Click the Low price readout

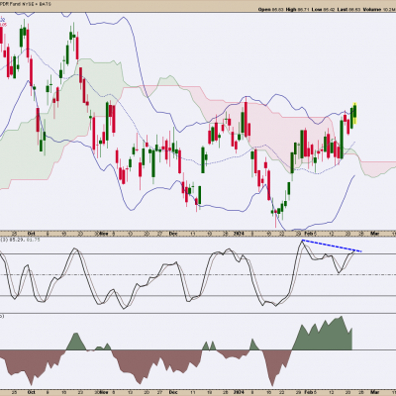tap(324, 10)
